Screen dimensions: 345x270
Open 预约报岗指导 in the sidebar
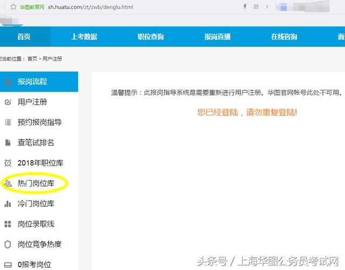point(39,122)
